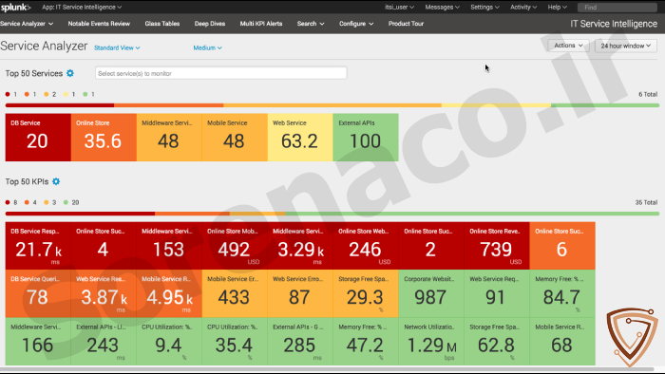Click the orange KPI legend showing 4

(x=30, y=202)
